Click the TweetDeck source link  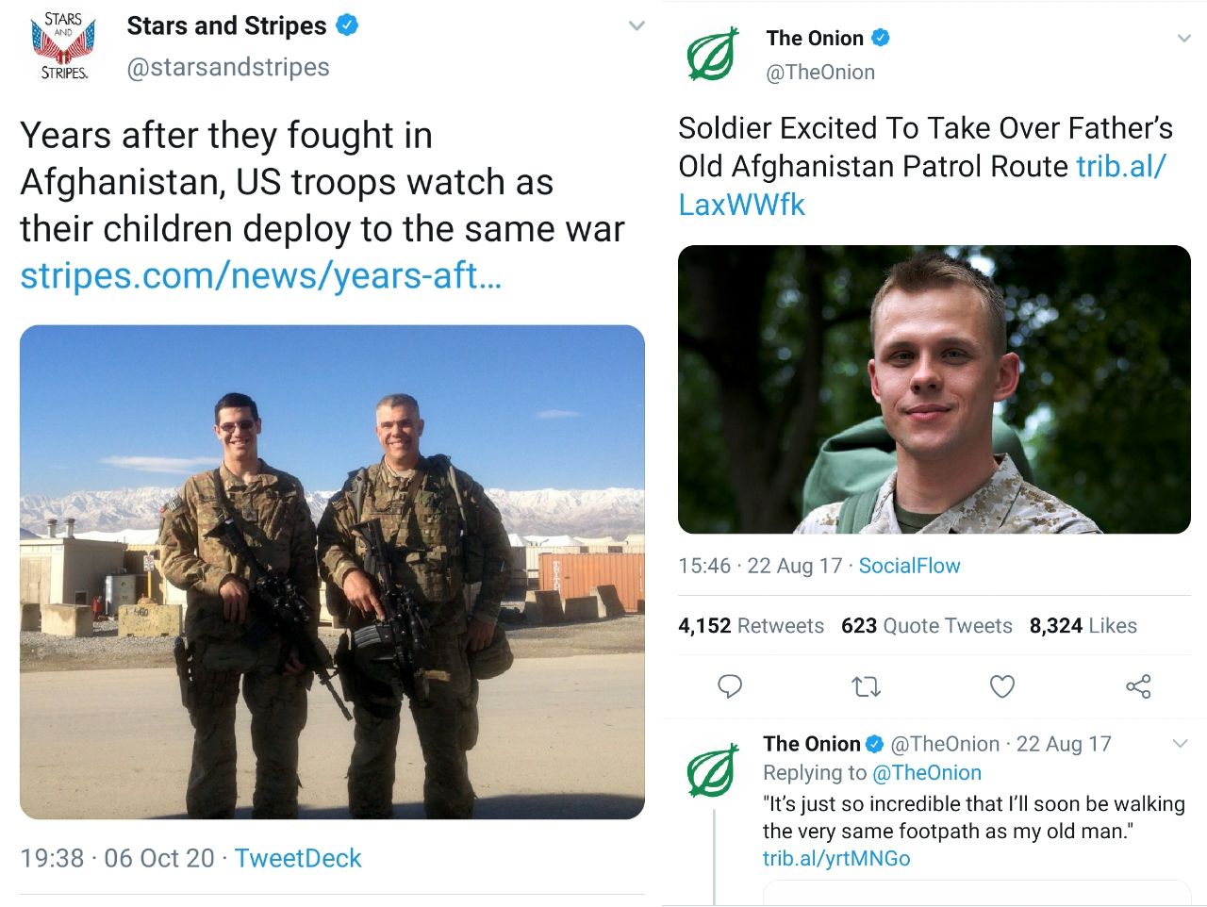tap(298, 858)
